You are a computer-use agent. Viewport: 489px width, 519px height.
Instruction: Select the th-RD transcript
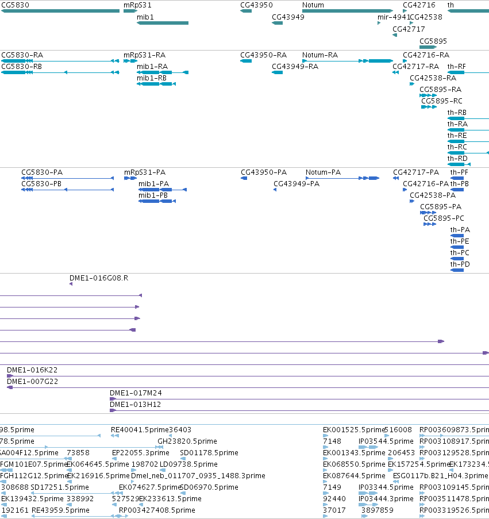pos(459,164)
